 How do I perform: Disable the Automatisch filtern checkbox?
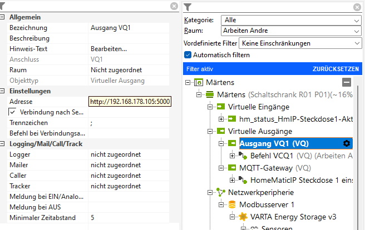188,55
